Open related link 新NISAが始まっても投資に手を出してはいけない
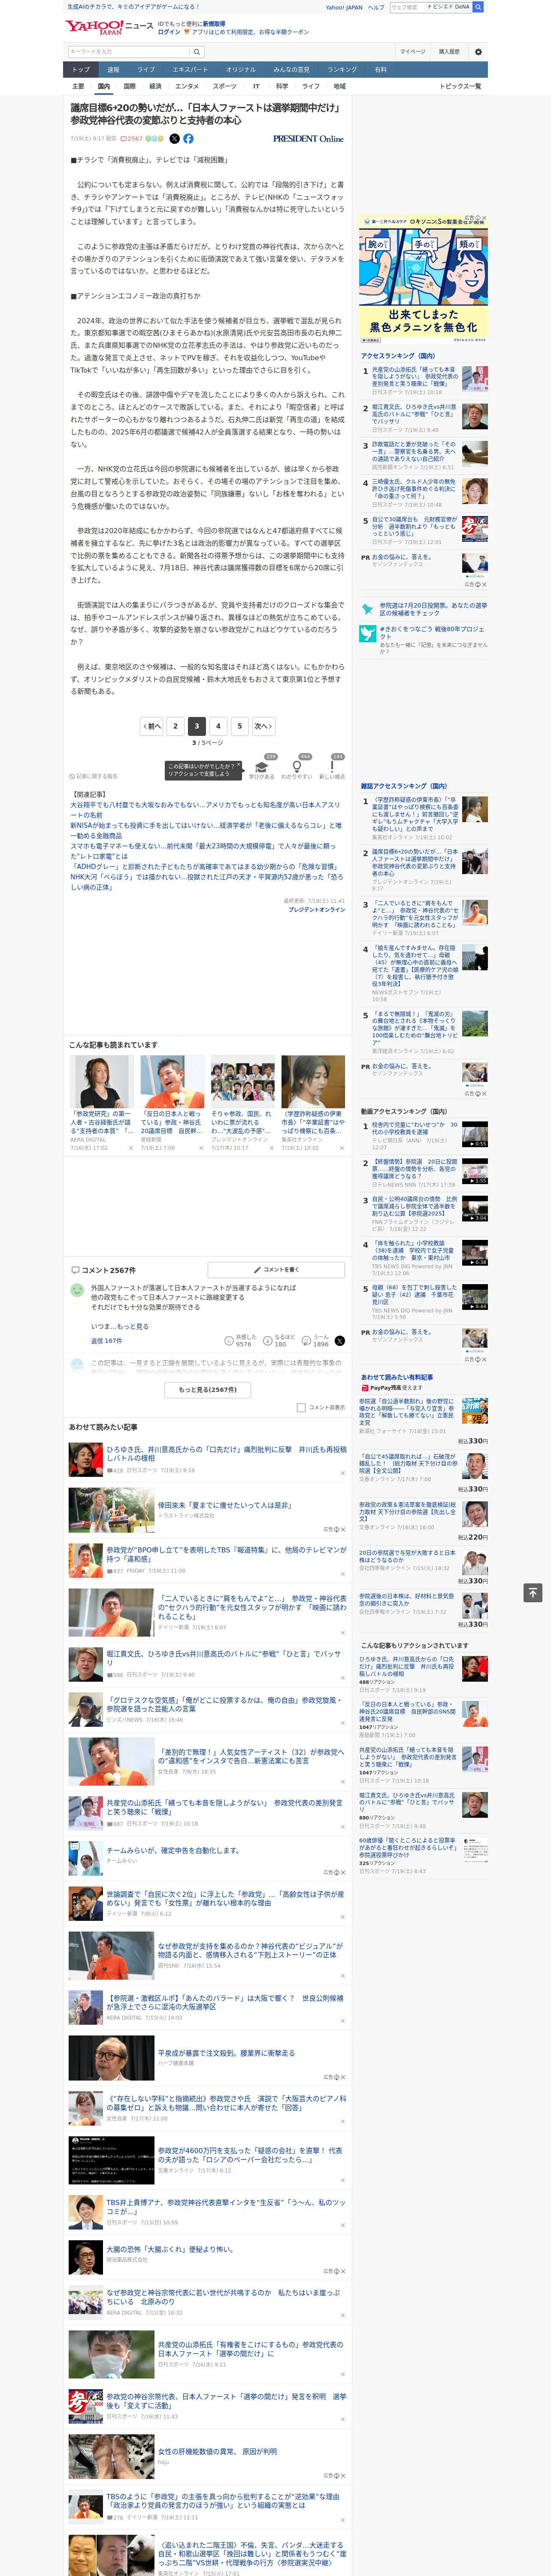 (x=206, y=831)
